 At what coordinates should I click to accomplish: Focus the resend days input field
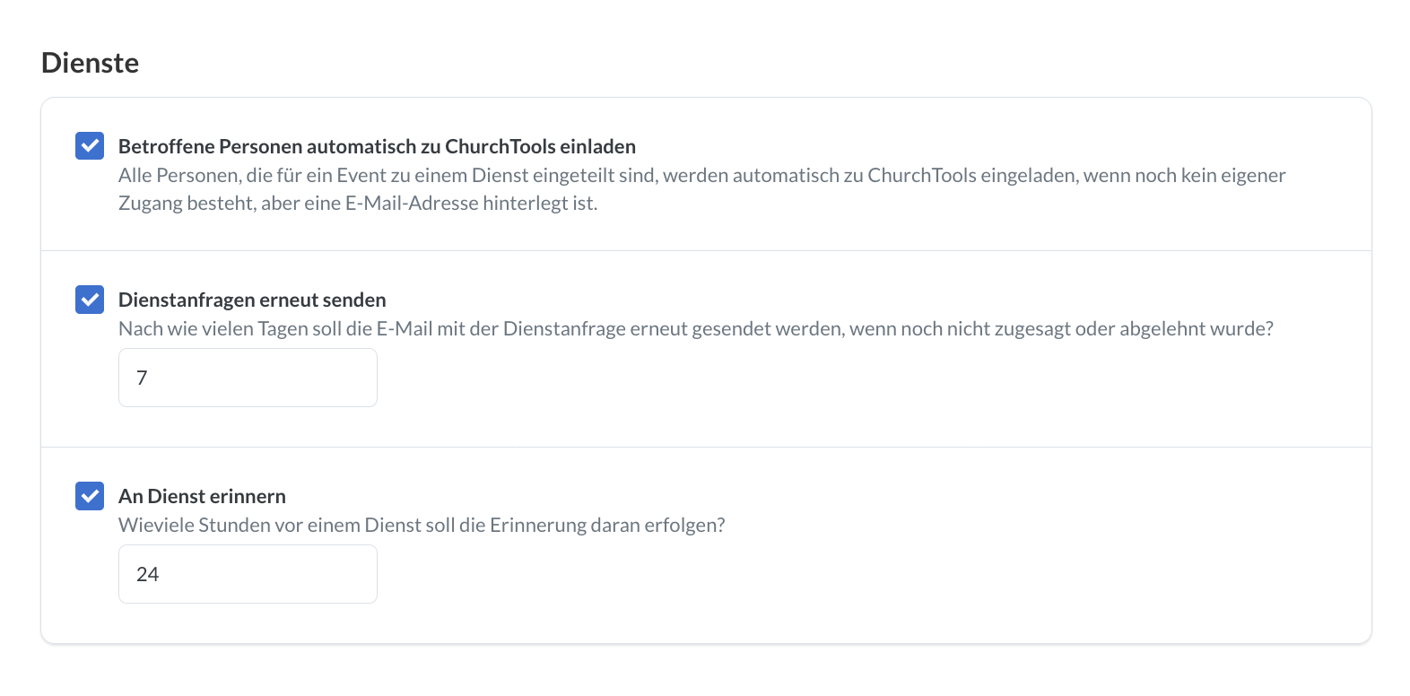click(248, 378)
